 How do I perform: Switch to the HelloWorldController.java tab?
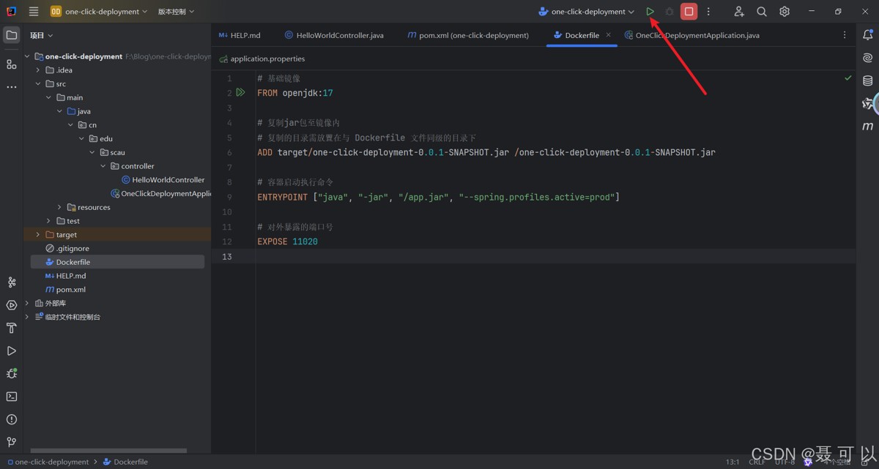pos(334,35)
